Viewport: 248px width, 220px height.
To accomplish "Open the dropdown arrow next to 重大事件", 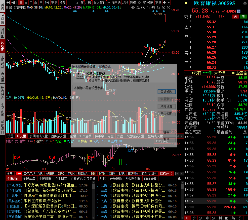I will coord(109,3).
